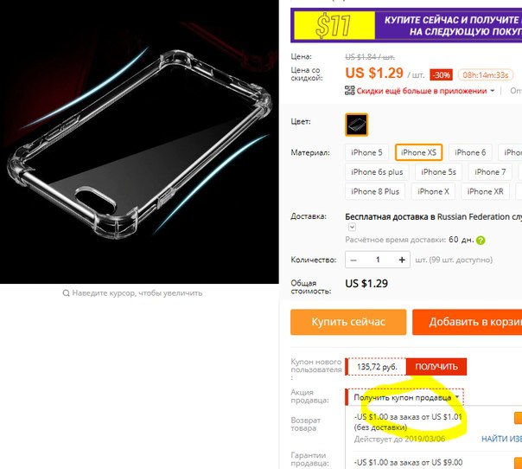Pick the iPhone XR option
This screenshot has height=469, width=522.
pyautogui.click(x=485, y=191)
